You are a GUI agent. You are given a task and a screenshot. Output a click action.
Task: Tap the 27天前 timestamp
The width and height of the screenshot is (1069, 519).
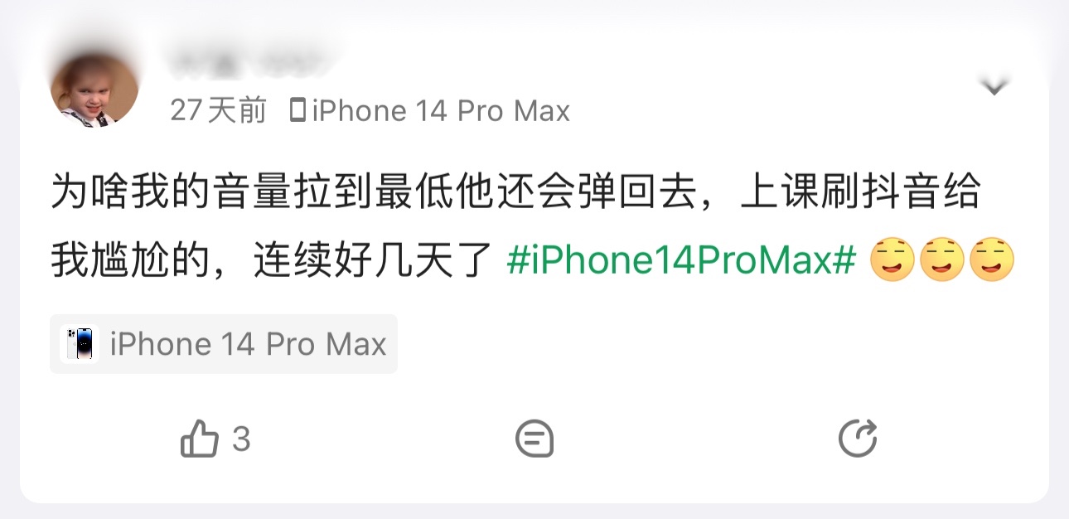click(219, 110)
